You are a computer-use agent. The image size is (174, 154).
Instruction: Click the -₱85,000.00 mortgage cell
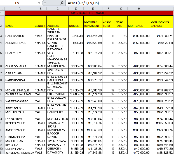[x=139, y=123]
